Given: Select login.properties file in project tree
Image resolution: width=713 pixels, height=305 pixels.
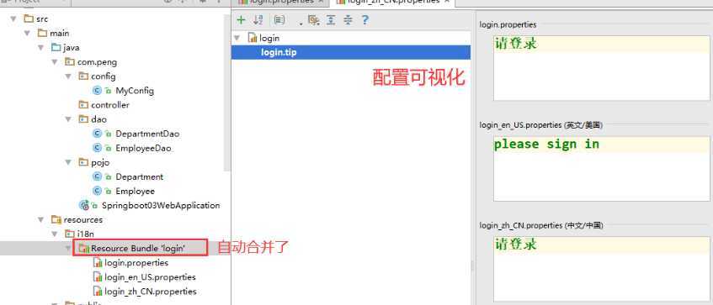Looking at the screenshot, I should (136, 263).
